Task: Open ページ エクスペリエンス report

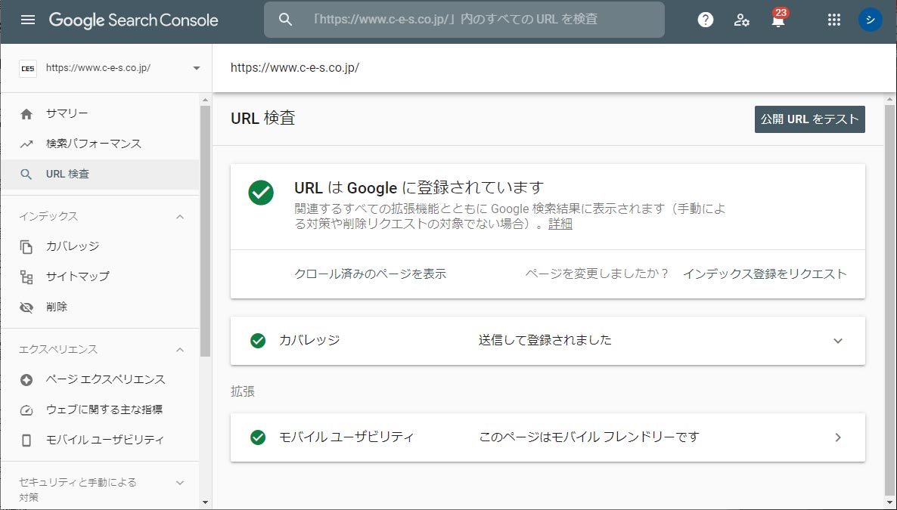Action: tap(100, 379)
